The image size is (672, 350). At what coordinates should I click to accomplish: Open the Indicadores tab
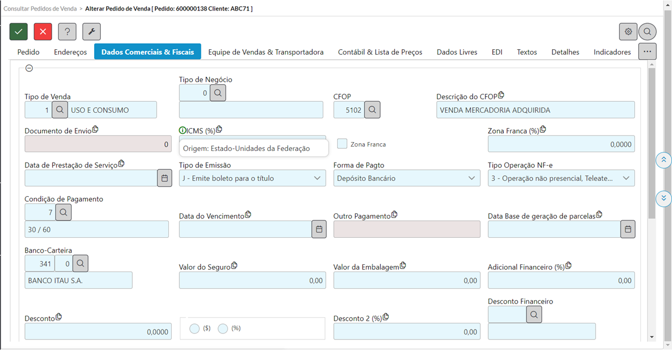point(612,52)
